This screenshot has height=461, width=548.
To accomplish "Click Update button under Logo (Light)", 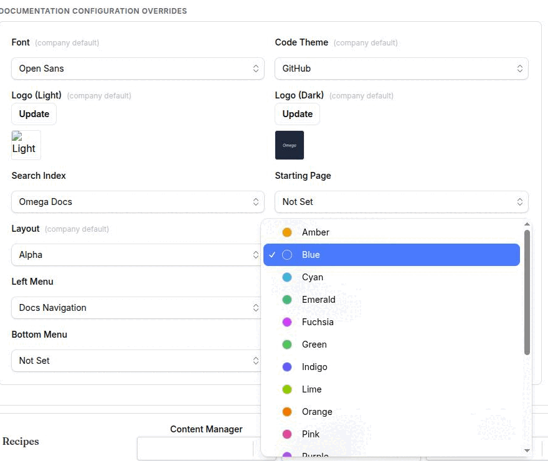I will 34,114.
